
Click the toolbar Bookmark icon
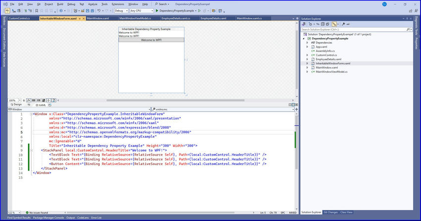37,11
